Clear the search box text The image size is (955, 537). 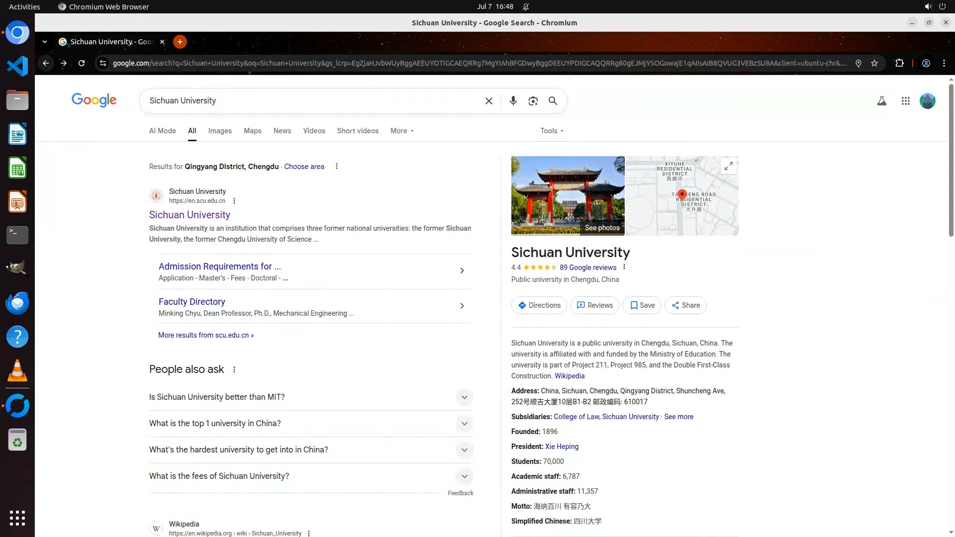point(488,101)
